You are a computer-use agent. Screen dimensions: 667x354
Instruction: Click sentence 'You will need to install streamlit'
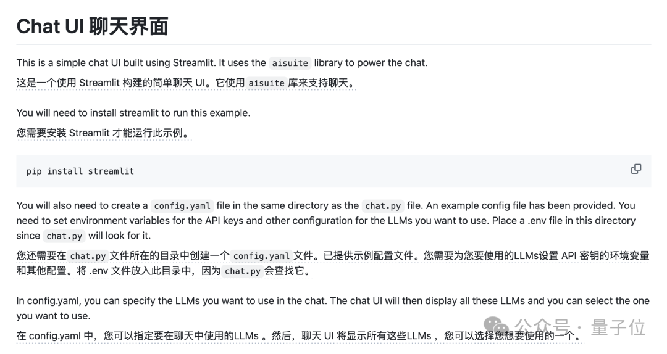(133, 113)
